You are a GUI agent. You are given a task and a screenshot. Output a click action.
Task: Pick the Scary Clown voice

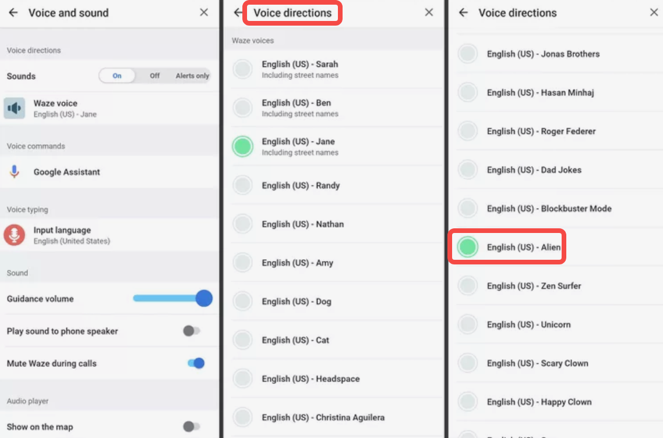[x=468, y=363]
